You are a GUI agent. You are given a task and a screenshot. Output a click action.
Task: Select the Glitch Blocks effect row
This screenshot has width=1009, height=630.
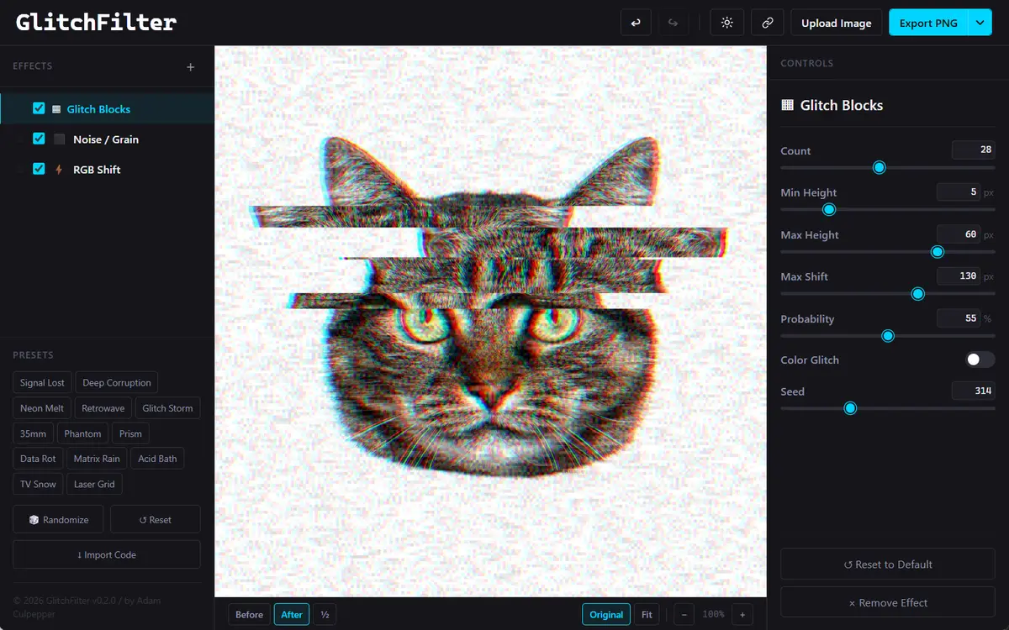(107, 109)
